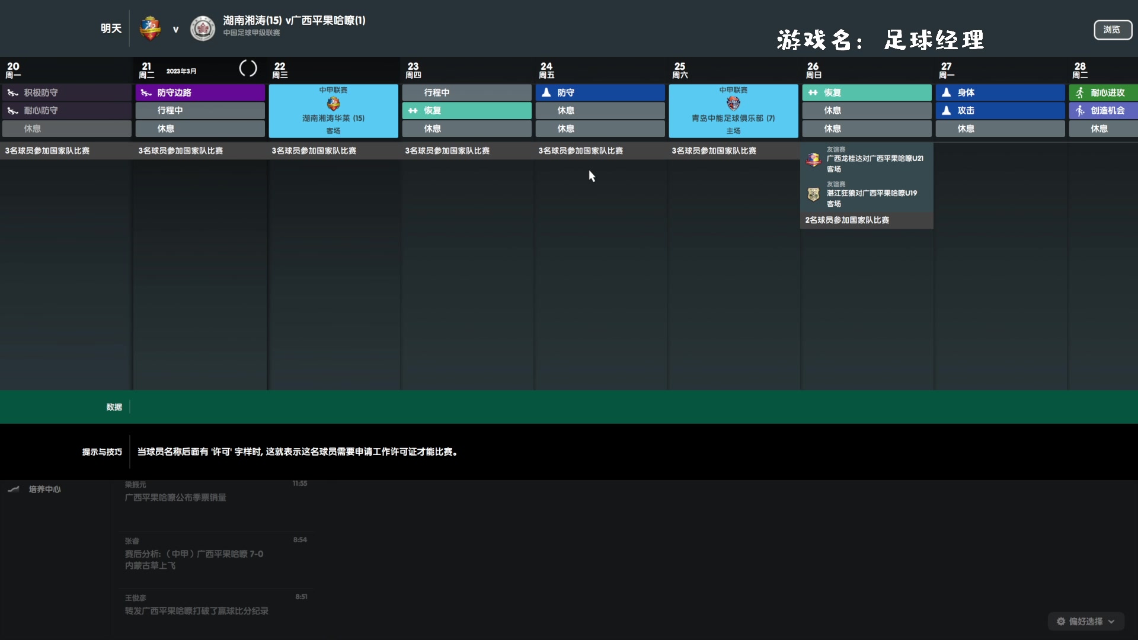Viewport: 1138px width, 640px height.
Task: Open 湖南湘涛华莱 (15) away match card
Action: [334, 111]
